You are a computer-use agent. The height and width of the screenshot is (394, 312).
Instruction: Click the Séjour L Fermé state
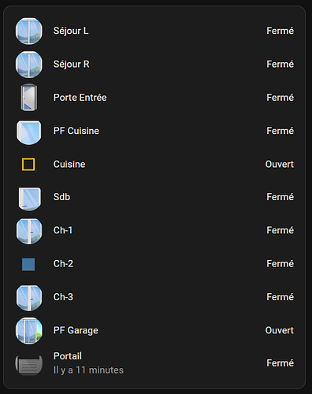click(280, 31)
